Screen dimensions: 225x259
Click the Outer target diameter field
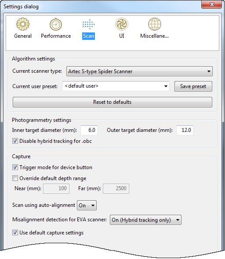pyautogui.click(x=185, y=130)
